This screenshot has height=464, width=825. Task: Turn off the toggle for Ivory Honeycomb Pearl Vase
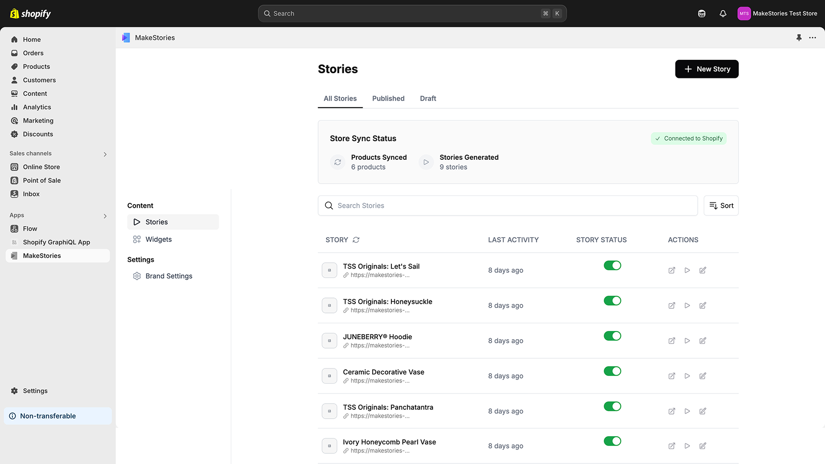(x=612, y=441)
